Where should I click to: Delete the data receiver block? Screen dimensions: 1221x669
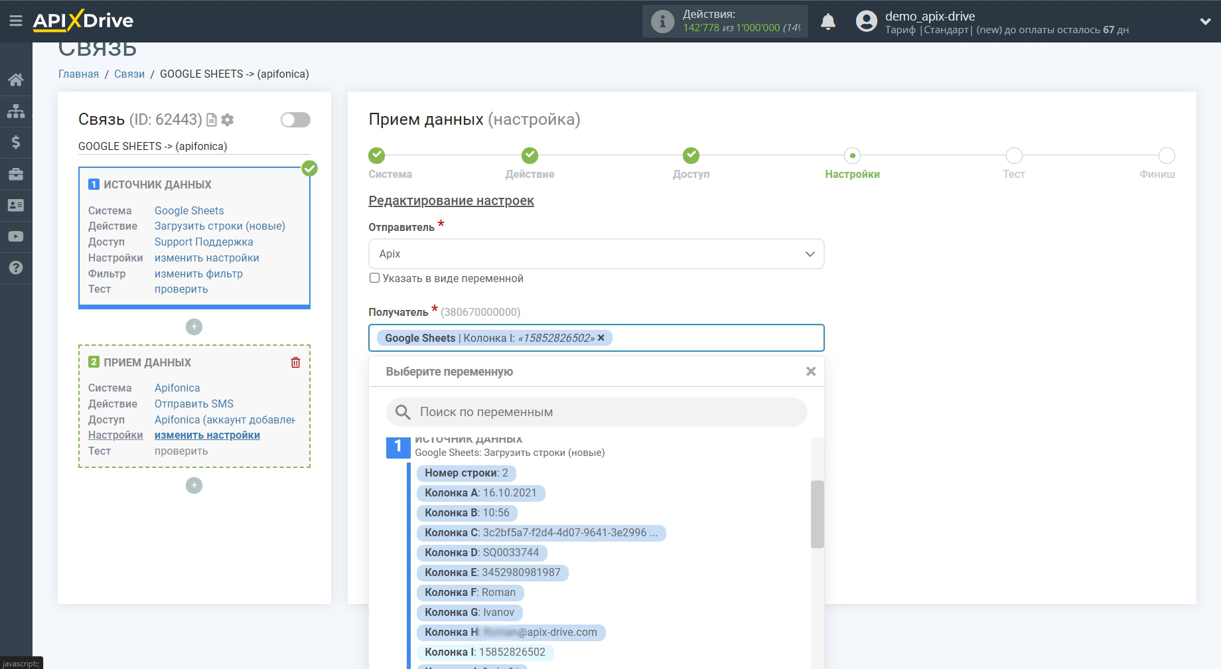pos(295,362)
